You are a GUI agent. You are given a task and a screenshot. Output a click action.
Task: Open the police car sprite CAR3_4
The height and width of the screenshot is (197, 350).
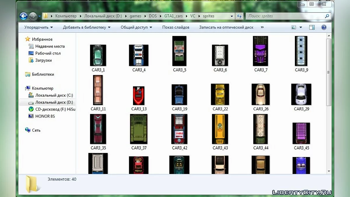139,55
